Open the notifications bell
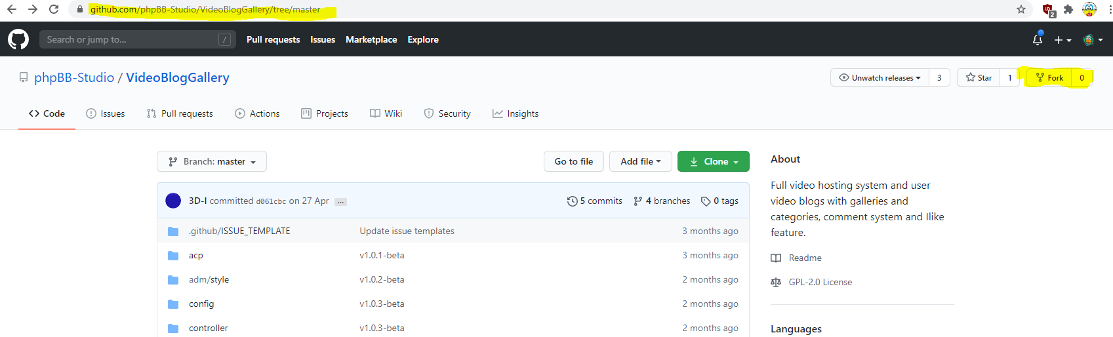The width and height of the screenshot is (1113, 337). pyautogui.click(x=1037, y=39)
